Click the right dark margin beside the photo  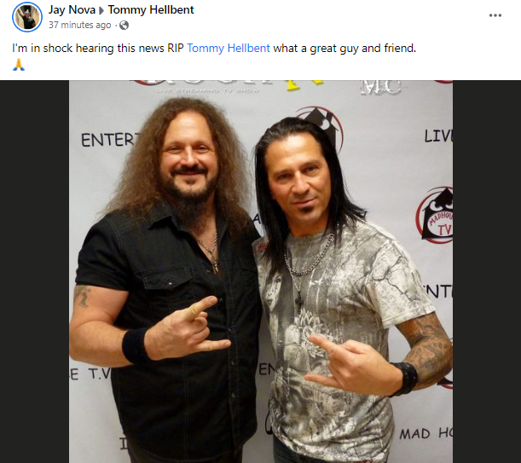pyautogui.click(x=487, y=271)
